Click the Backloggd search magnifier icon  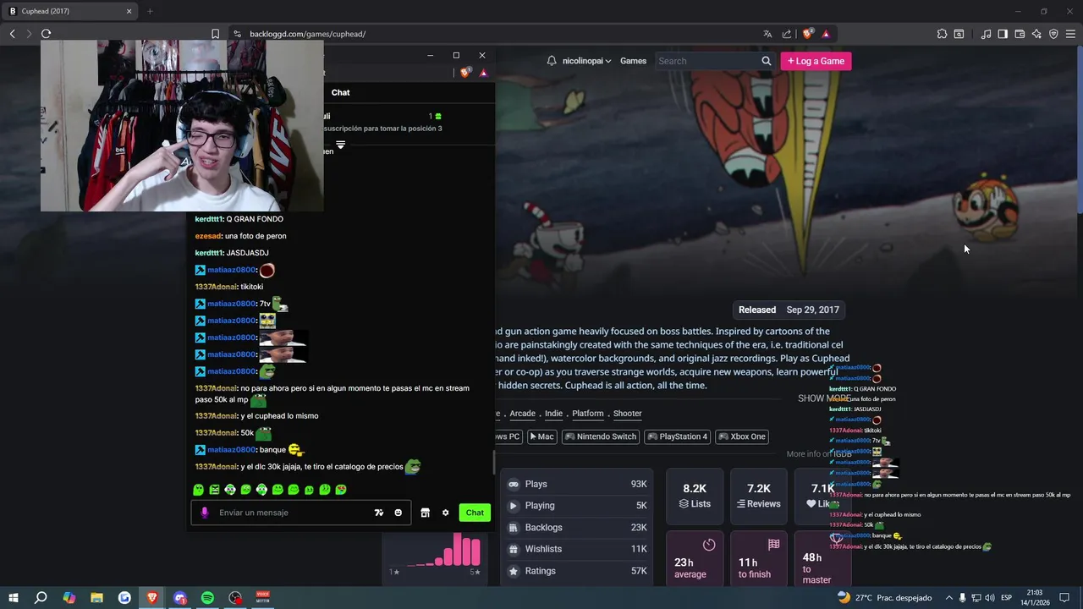(766, 61)
